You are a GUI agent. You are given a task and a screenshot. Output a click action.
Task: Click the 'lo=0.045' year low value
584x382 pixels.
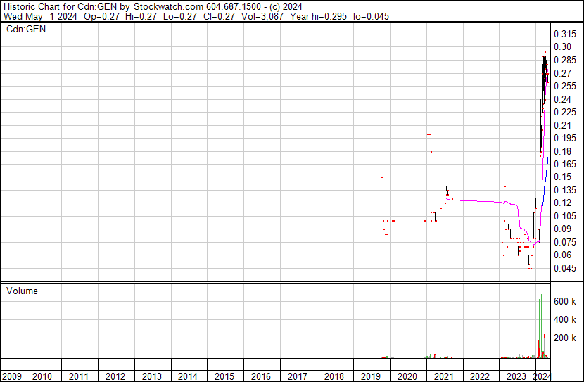pos(371,17)
